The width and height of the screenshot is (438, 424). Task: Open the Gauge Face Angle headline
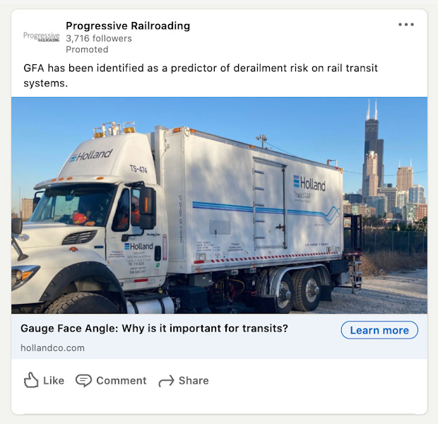(x=154, y=329)
